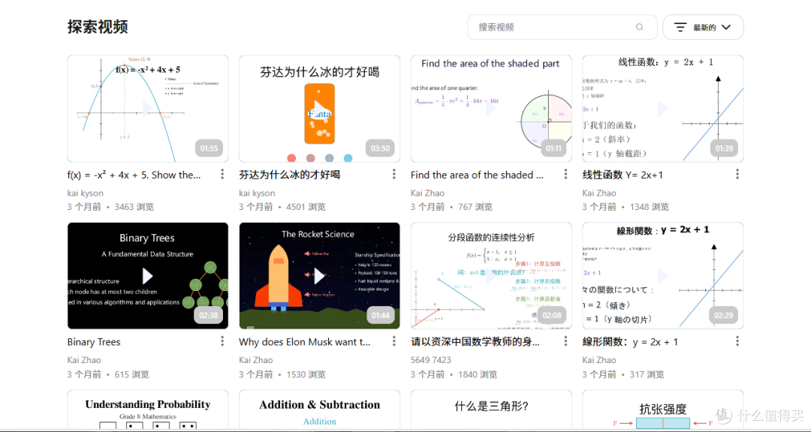Open the shaded part area video thumbnail
The width and height of the screenshot is (811, 432).
[491, 109]
